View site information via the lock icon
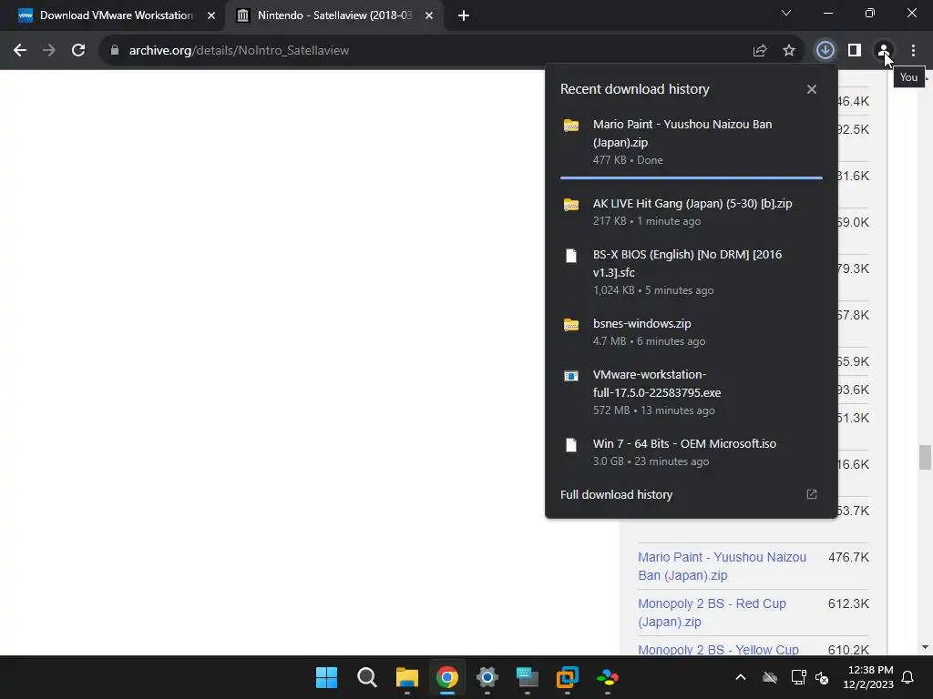The image size is (933, 699). point(115,51)
